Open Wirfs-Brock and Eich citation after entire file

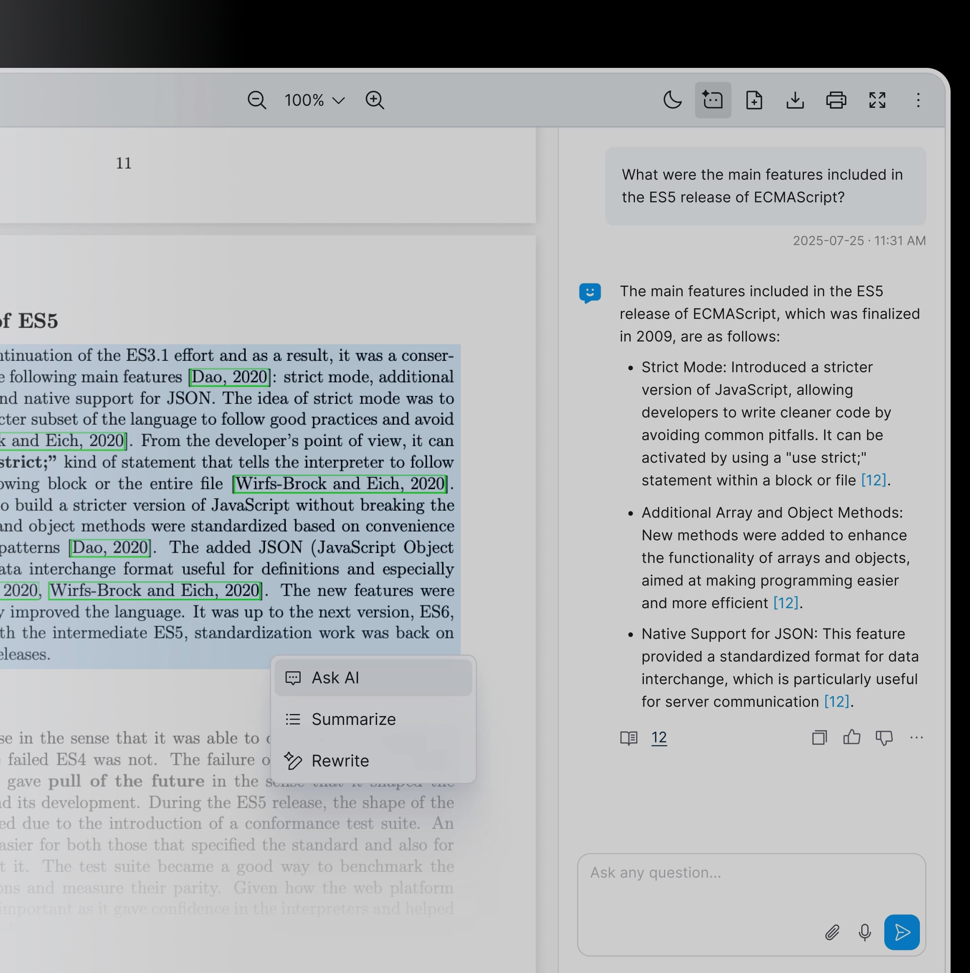tap(340, 484)
